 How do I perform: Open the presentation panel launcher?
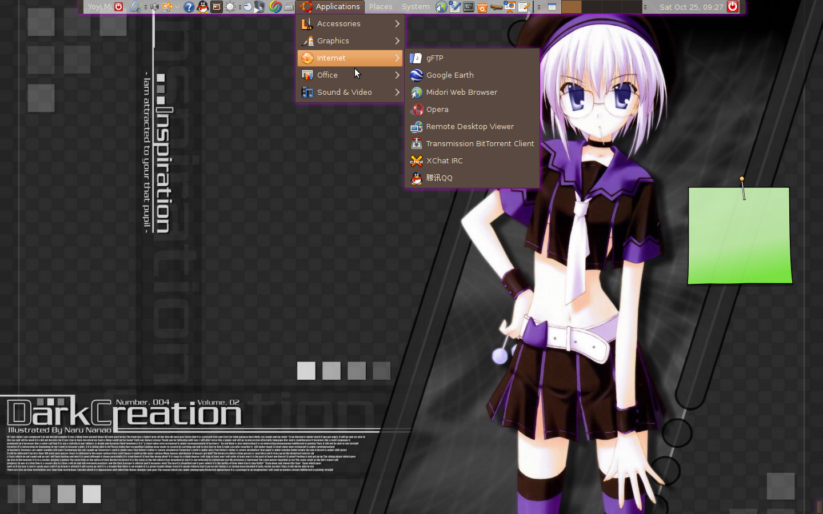pos(509,7)
